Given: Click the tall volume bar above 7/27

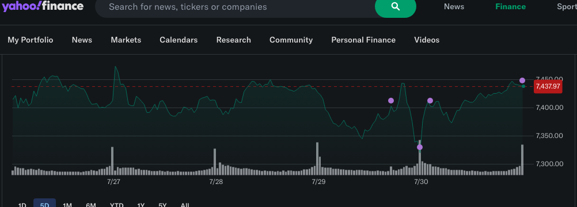Looking at the screenshot, I should pyautogui.click(x=112, y=161).
